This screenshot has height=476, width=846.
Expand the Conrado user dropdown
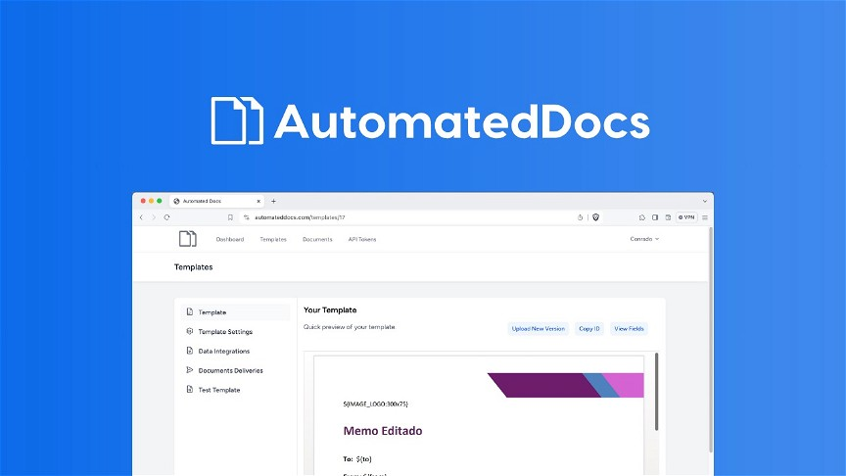point(644,239)
